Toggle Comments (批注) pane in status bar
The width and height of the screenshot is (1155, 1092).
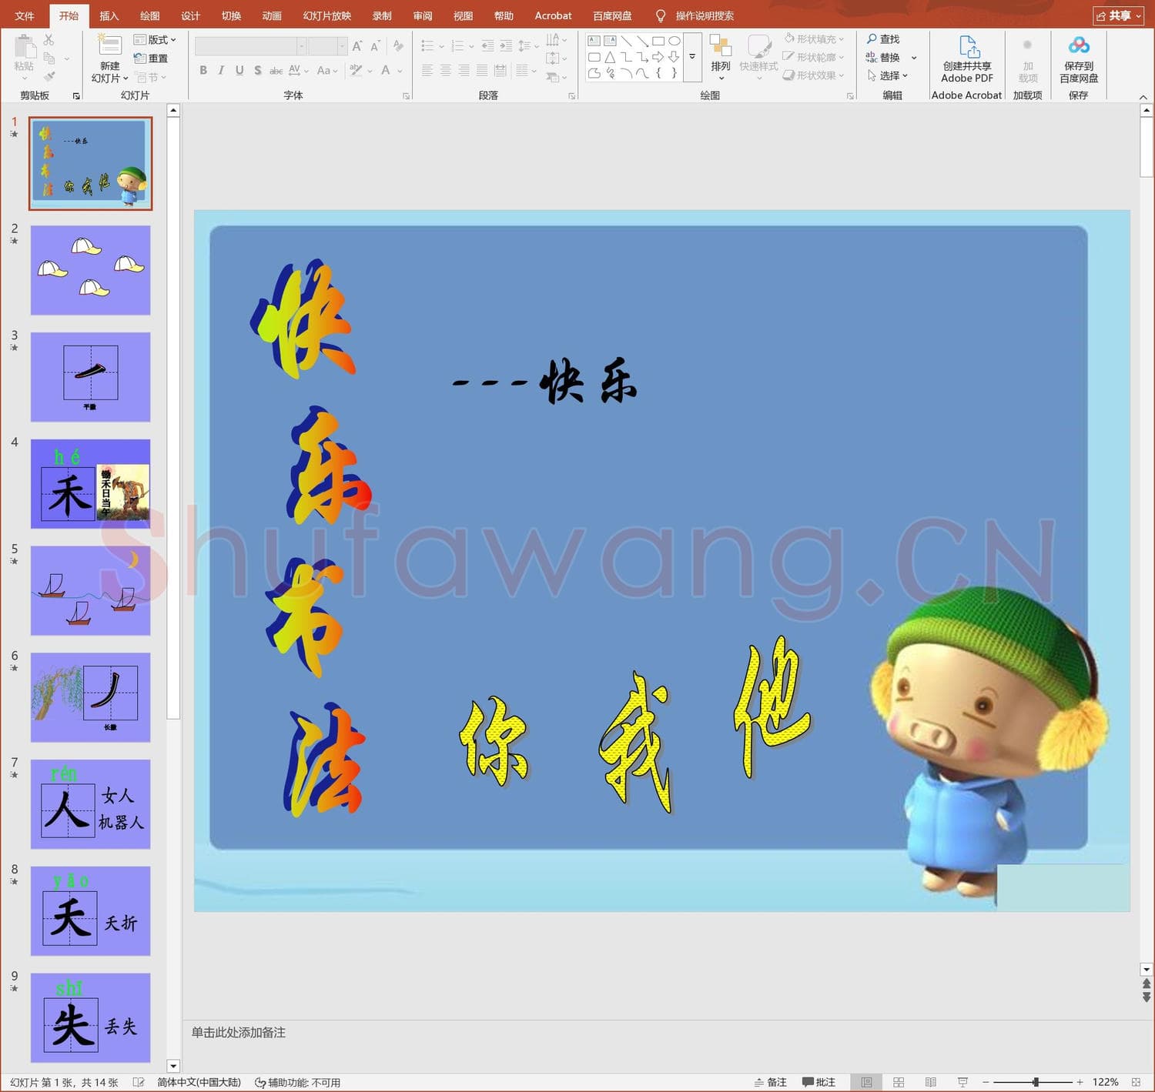(819, 1082)
